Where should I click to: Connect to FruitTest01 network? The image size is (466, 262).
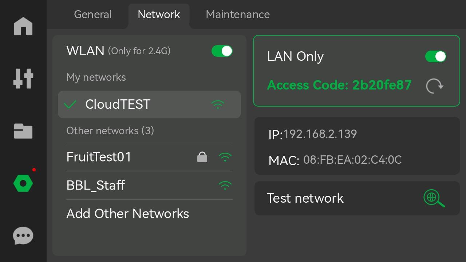click(x=149, y=157)
